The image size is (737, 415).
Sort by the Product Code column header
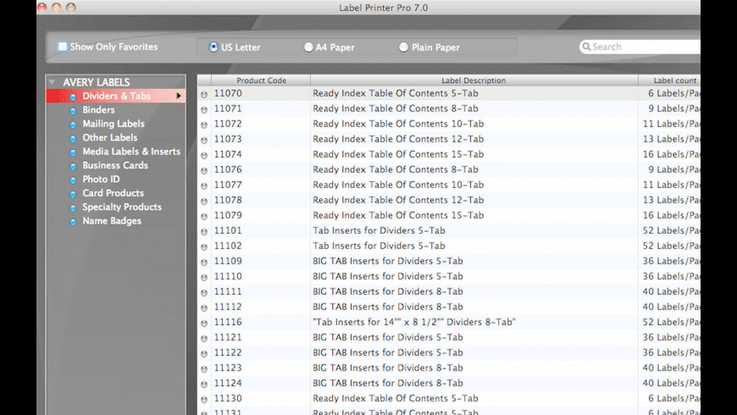pyautogui.click(x=261, y=80)
